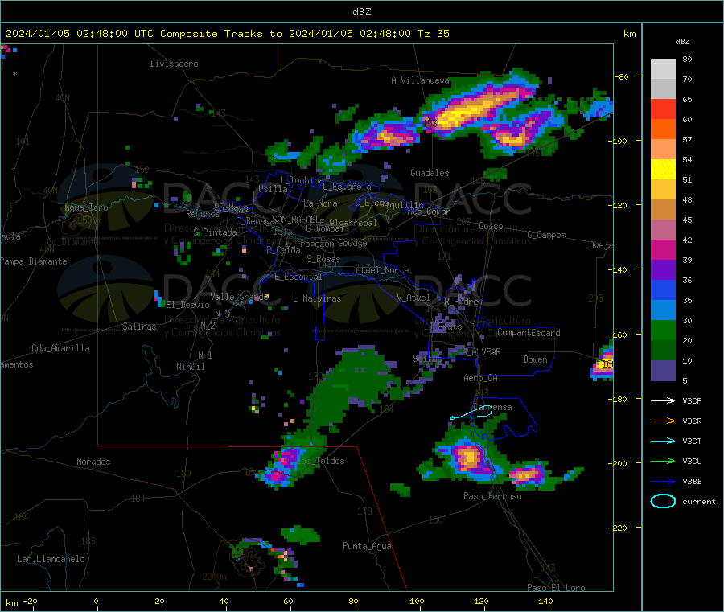Click the 'V_Atuel' map label

[413, 298]
